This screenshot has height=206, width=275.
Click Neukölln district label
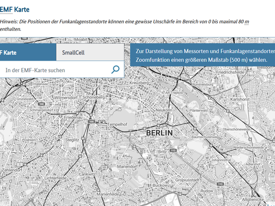click(x=164, y=110)
